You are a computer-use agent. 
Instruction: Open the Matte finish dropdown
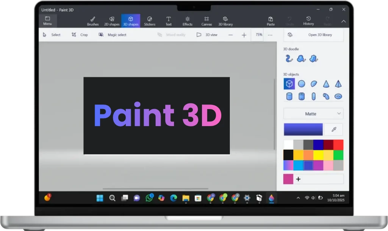(313, 113)
